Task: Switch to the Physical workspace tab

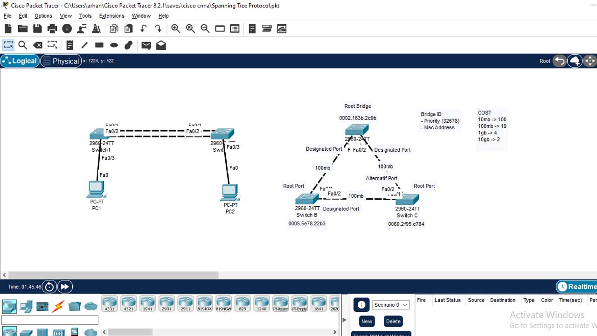Action: tap(61, 61)
